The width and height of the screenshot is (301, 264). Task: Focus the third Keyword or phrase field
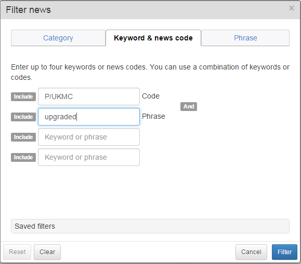[89, 137]
